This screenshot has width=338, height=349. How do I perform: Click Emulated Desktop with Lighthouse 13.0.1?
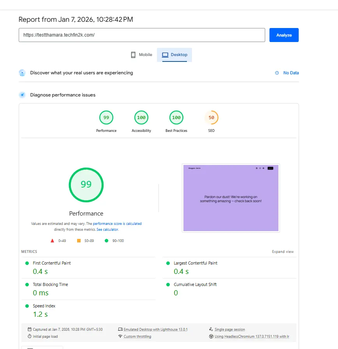click(155, 330)
